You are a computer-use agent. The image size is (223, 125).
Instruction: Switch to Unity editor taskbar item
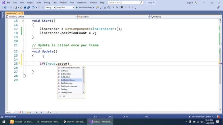coord(74,122)
